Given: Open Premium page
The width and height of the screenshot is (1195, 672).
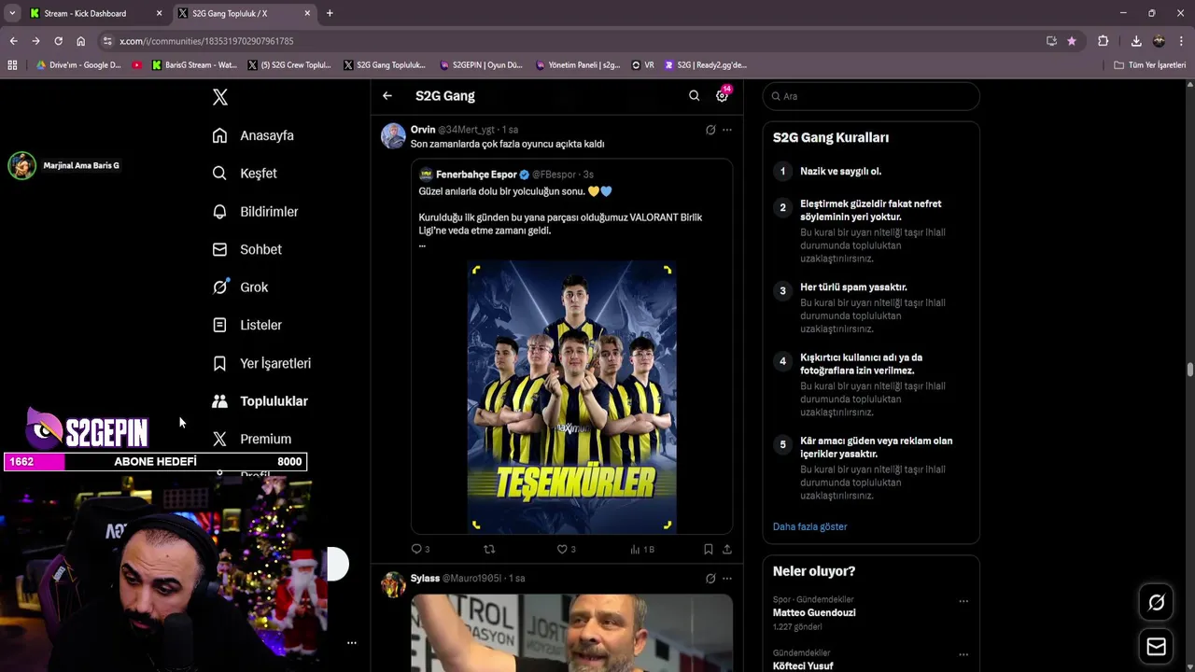Looking at the screenshot, I should coord(251,439).
